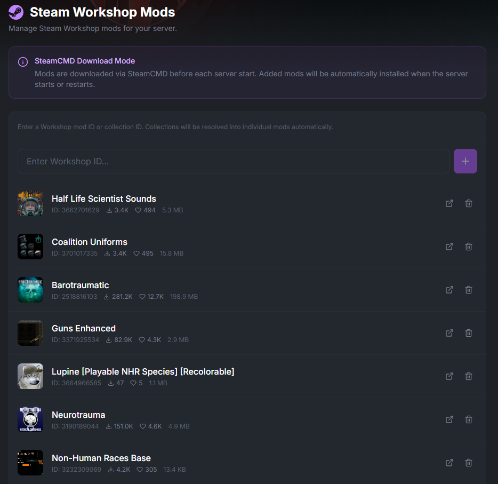Delete the Lupine Playable NHR Species mod

469,376
